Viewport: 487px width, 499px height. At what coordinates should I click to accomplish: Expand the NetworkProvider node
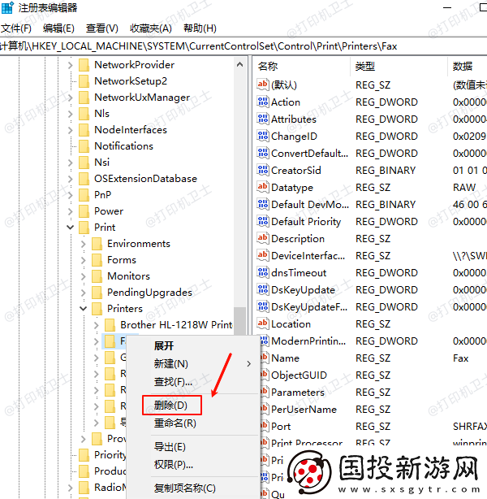pos(71,65)
